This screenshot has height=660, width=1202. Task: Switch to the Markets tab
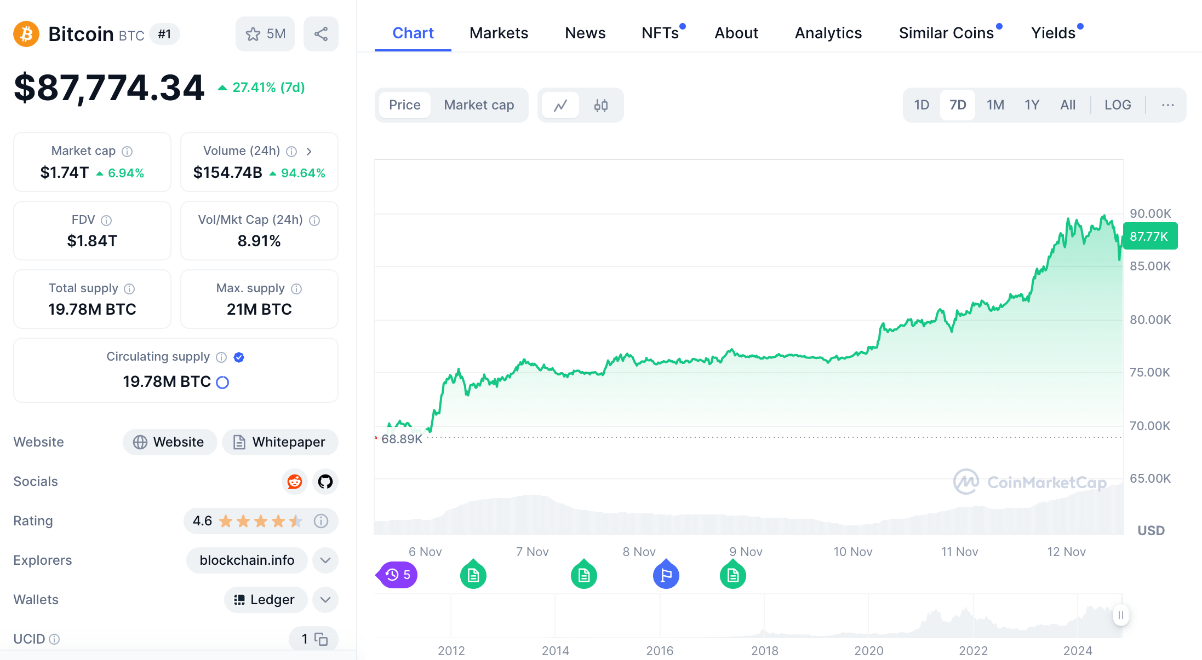coord(499,33)
